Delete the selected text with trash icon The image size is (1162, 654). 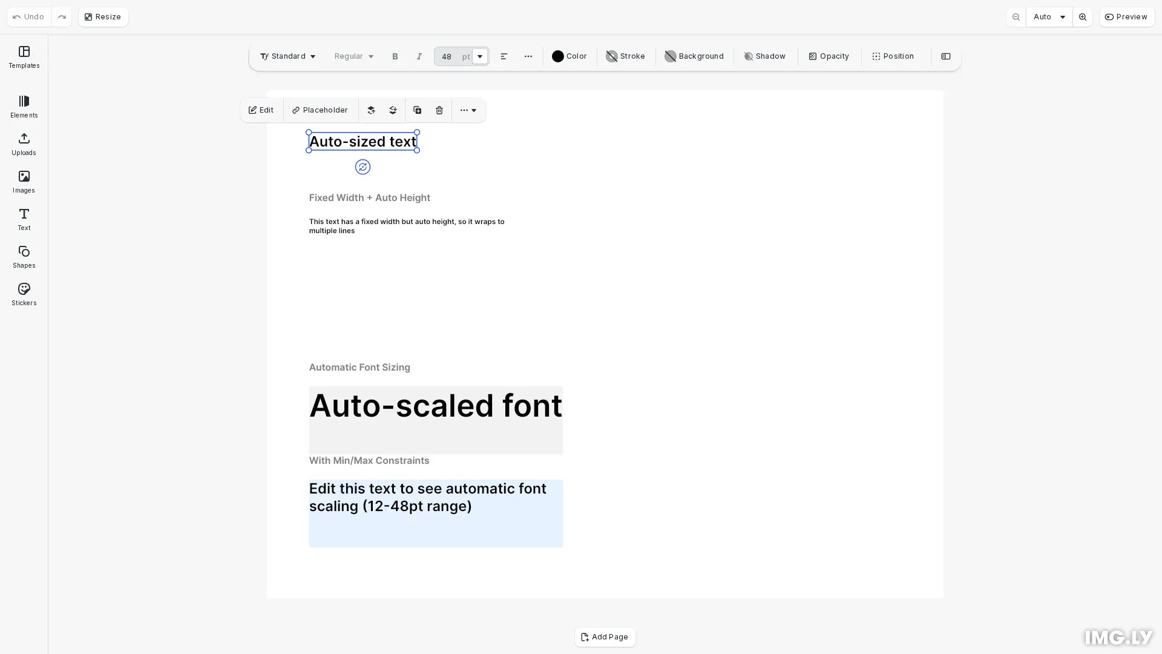tap(439, 110)
